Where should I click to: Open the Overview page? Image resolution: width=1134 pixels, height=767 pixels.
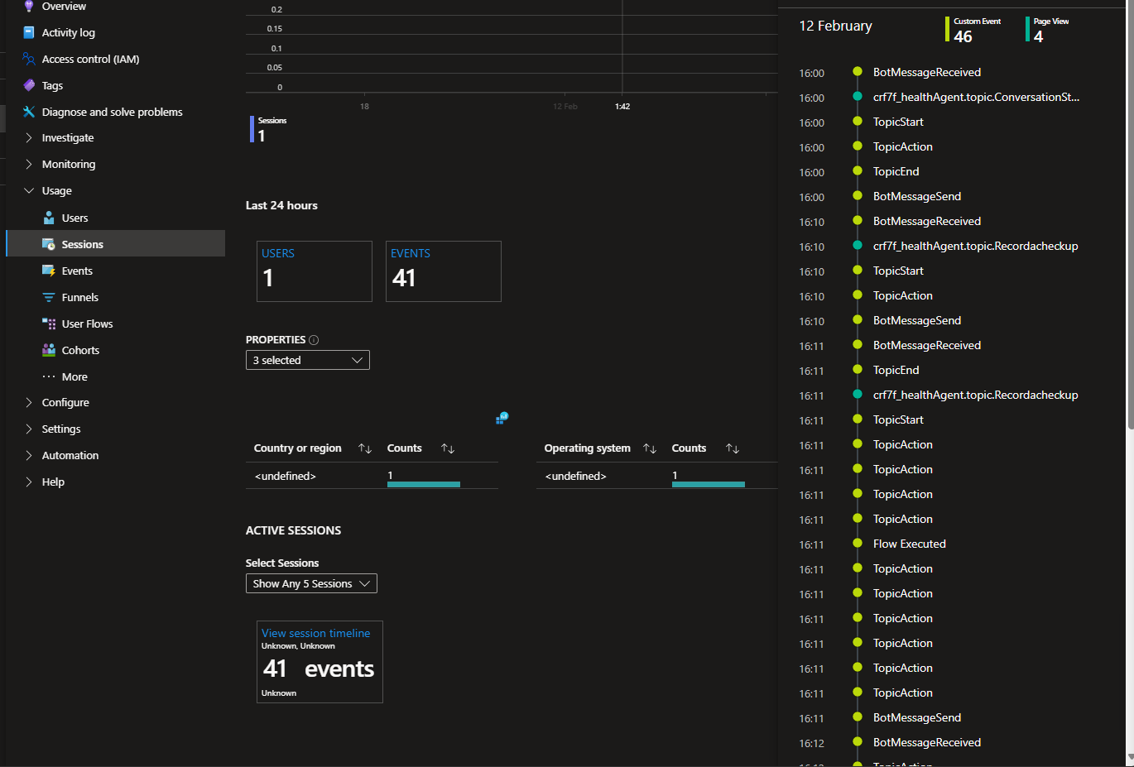click(x=62, y=6)
